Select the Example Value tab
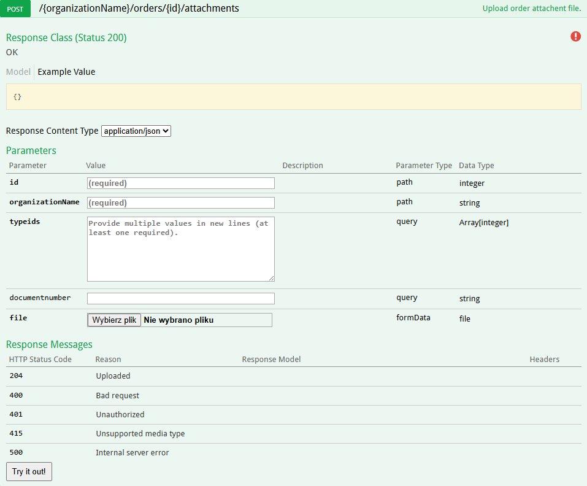The width and height of the screenshot is (587, 486). click(66, 72)
